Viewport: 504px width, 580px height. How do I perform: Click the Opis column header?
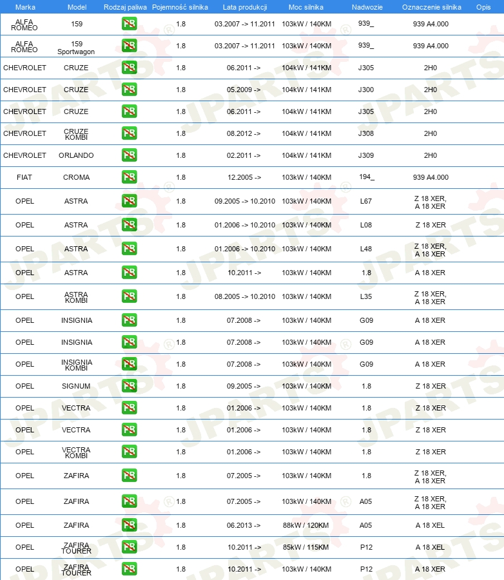tap(483, 7)
